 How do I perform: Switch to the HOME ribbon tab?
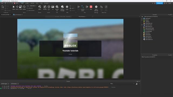pos(22,3)
